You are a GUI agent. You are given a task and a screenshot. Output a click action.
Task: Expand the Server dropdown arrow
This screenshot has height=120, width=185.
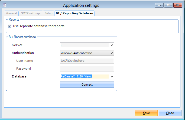[x=112, y=45]
